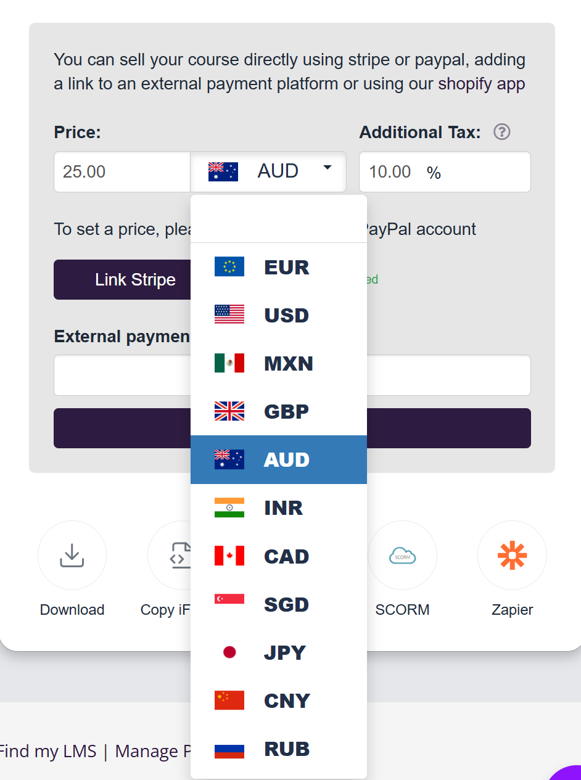Select JPY currency option
Screen dimensions: 581x780
pos(279,652)
